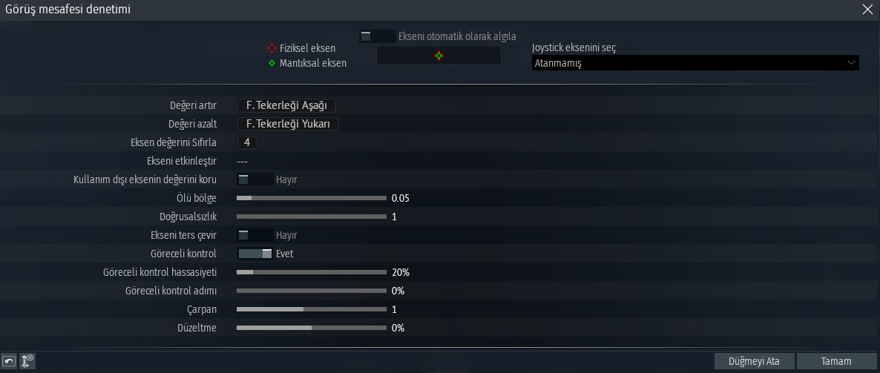Viewport: 880px width, 373px height.
Task: Click the clear joystick axis icon
Action: point(28,361)
